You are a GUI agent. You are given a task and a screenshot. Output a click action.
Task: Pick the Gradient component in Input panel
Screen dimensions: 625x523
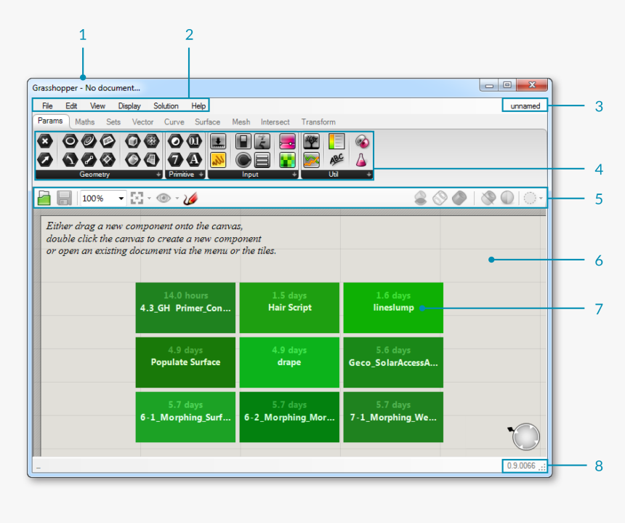tap(287, 142)
